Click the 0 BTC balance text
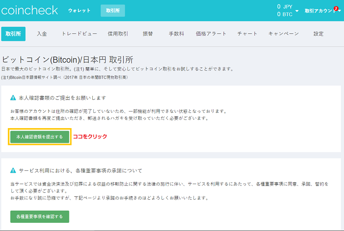 [x=285, y=14]
